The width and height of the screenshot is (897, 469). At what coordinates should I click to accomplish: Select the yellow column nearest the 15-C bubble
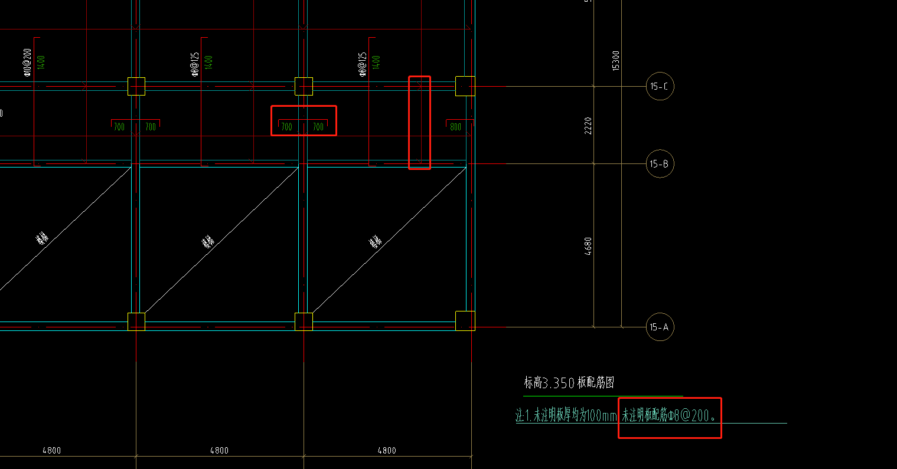(x=465, y=86)
